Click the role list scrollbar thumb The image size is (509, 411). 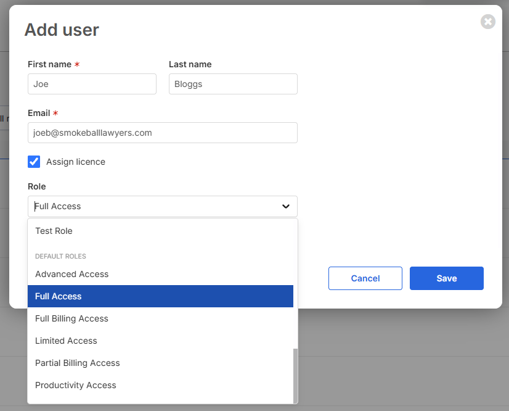pyautogui.click(x=295, y=376)
